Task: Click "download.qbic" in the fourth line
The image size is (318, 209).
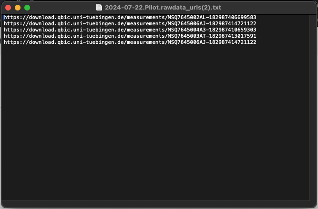Action: [x=47, y=36]
